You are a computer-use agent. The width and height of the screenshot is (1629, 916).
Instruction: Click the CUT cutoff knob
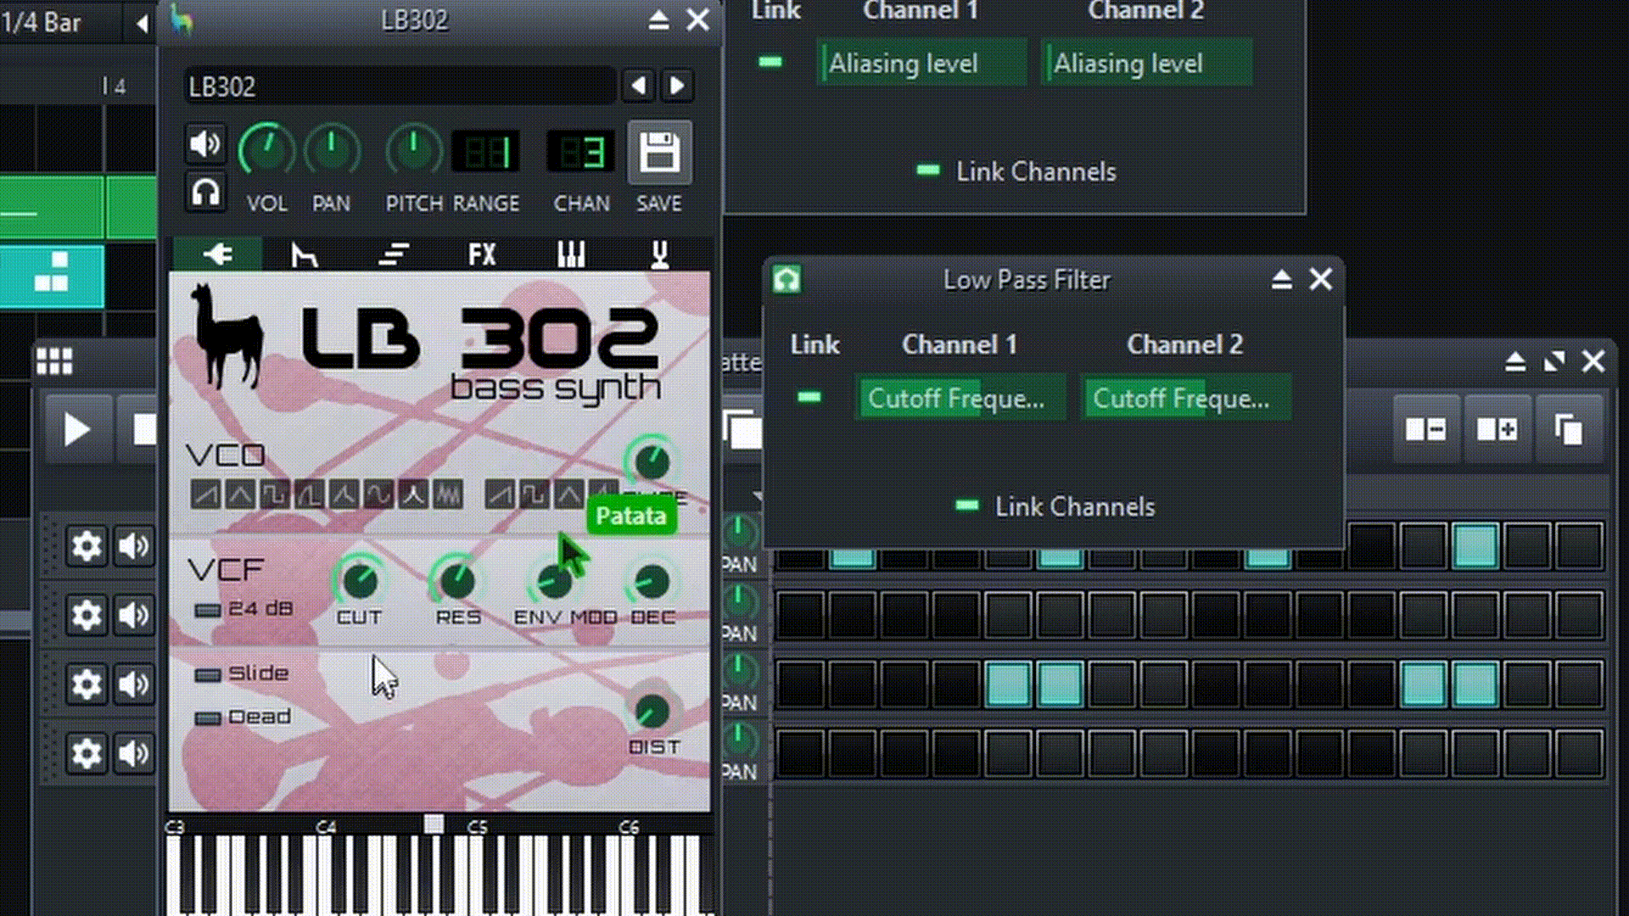point(359,581)
